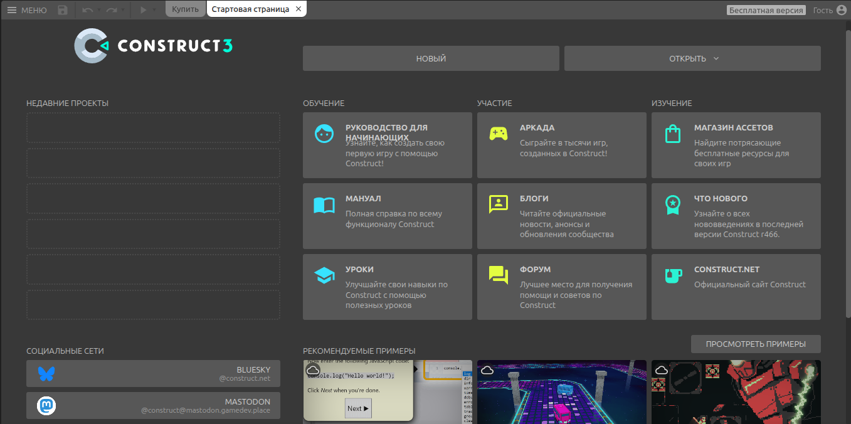
Task: Click the Гость user account icon
Action: pyautogui.click(x=842, y=10)
